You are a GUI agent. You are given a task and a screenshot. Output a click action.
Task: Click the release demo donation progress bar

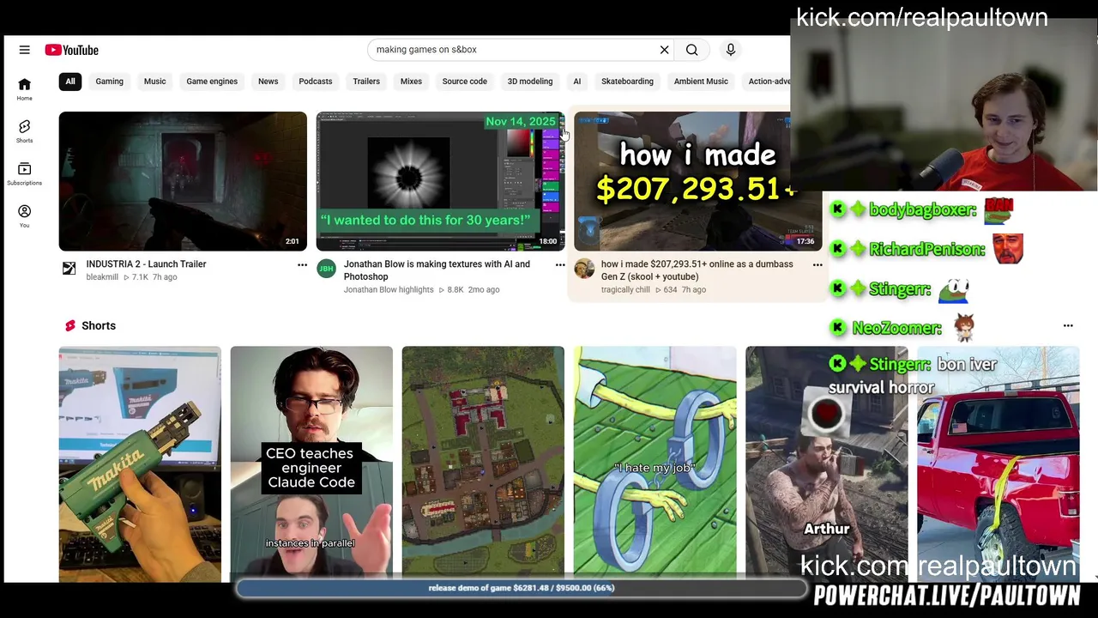pos(522,588)
